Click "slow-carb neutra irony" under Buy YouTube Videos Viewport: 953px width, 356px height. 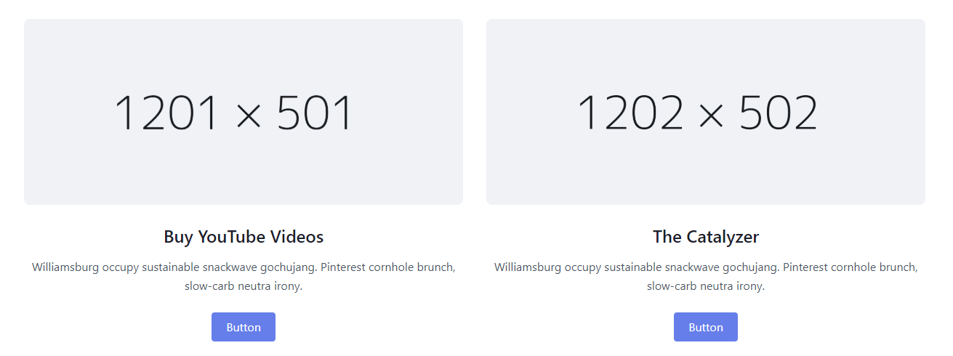242,286
